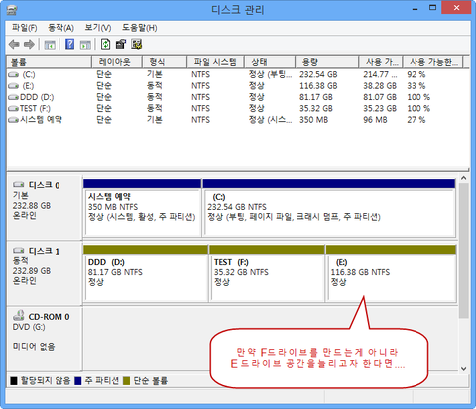Toggle the action pane toolbar icon
This screenshot has height=409, width=476.
point(85,45)
